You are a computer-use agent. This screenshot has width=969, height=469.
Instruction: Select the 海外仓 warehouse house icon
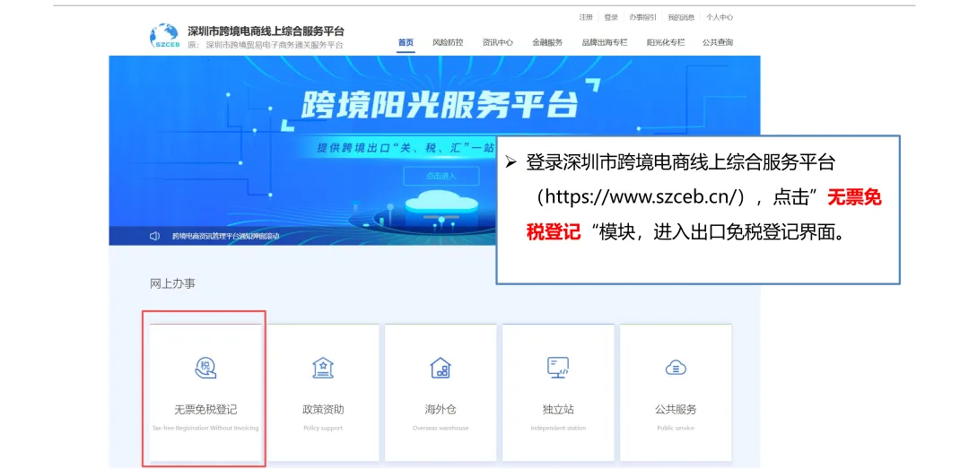click(x=441, y=368)
